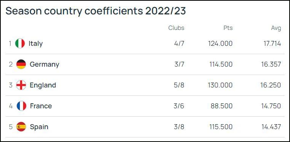The width and height of the screenshot is (290, 142).
Task: Click the France flag icon
Action: (21, 106)
